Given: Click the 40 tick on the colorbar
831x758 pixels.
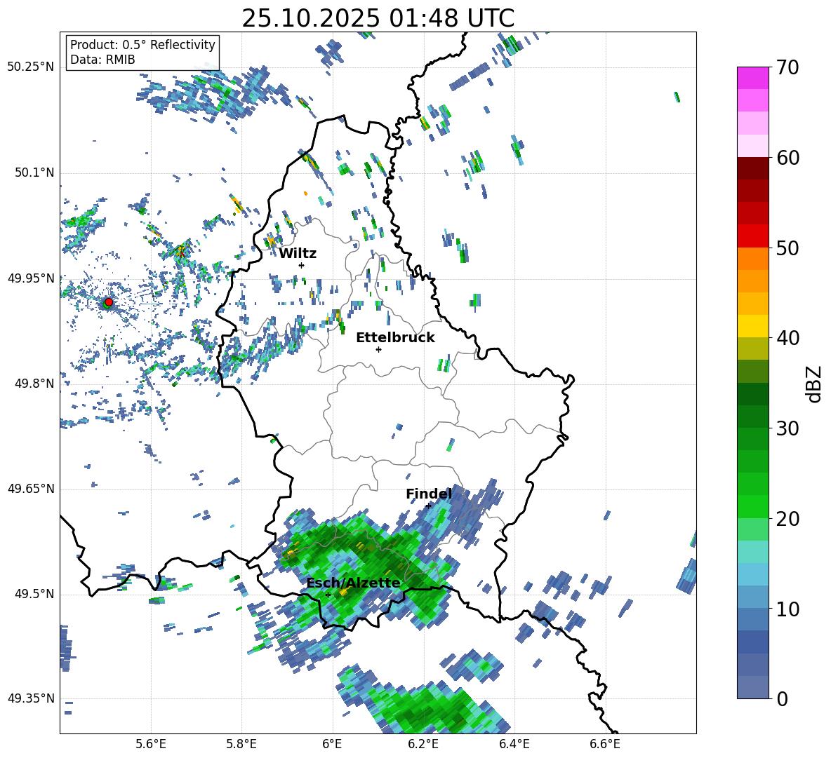Looking at the screenshot, I should [x=787, y=338].
